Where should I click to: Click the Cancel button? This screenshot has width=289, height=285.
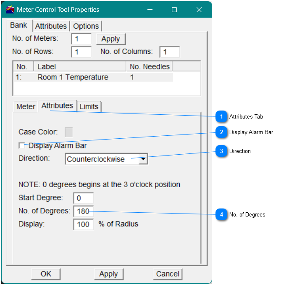point(168,274)
